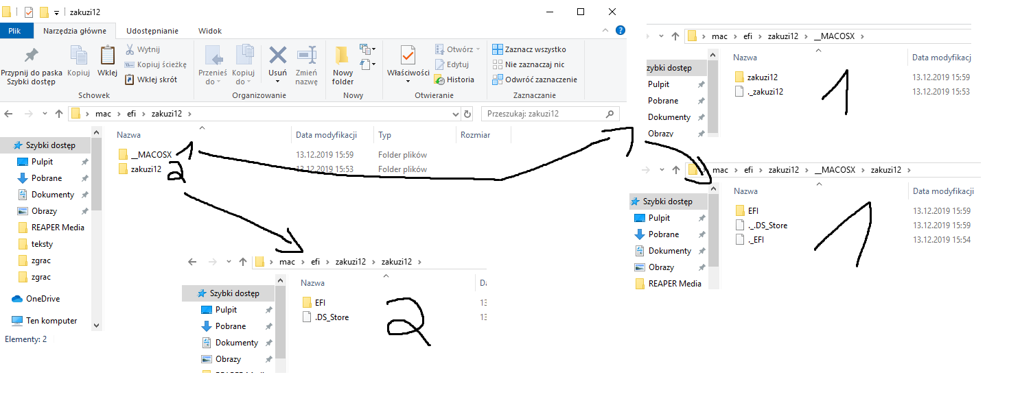The image size is (1009, 414).
Task: Click efi breadcrumb in main address bar
Action: pos(130,114)
